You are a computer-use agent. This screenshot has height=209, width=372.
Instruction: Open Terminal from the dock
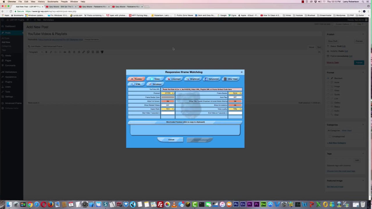(x=201, y=205)
